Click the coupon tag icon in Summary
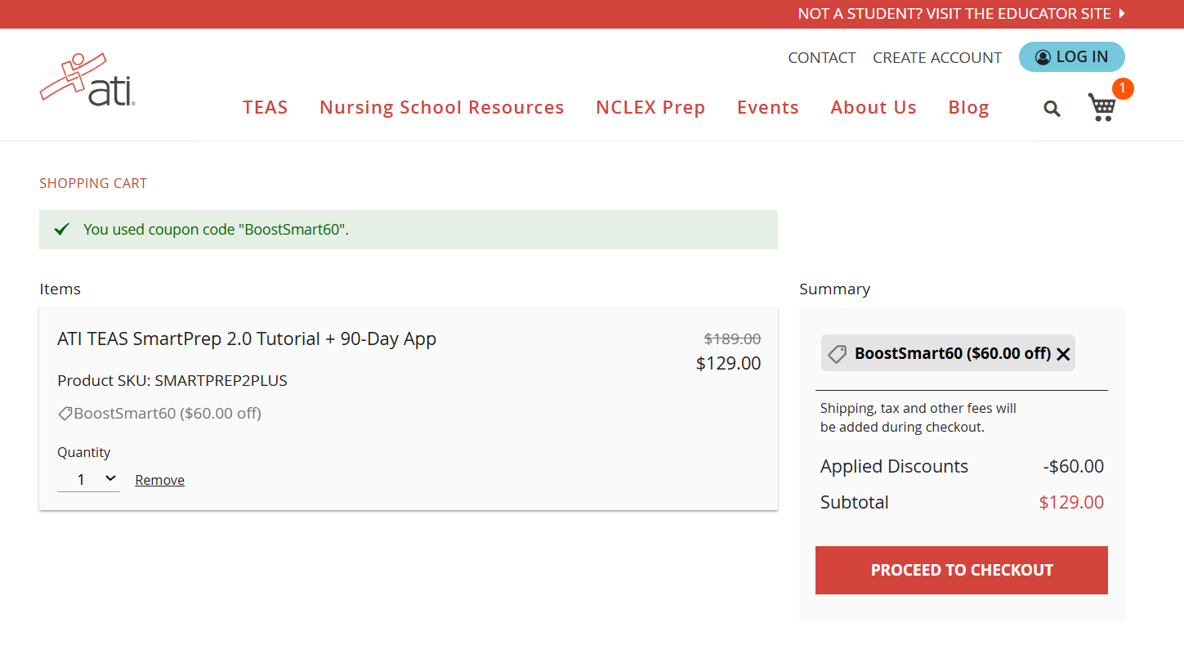The image size is (1184, 650). (837, 354)
